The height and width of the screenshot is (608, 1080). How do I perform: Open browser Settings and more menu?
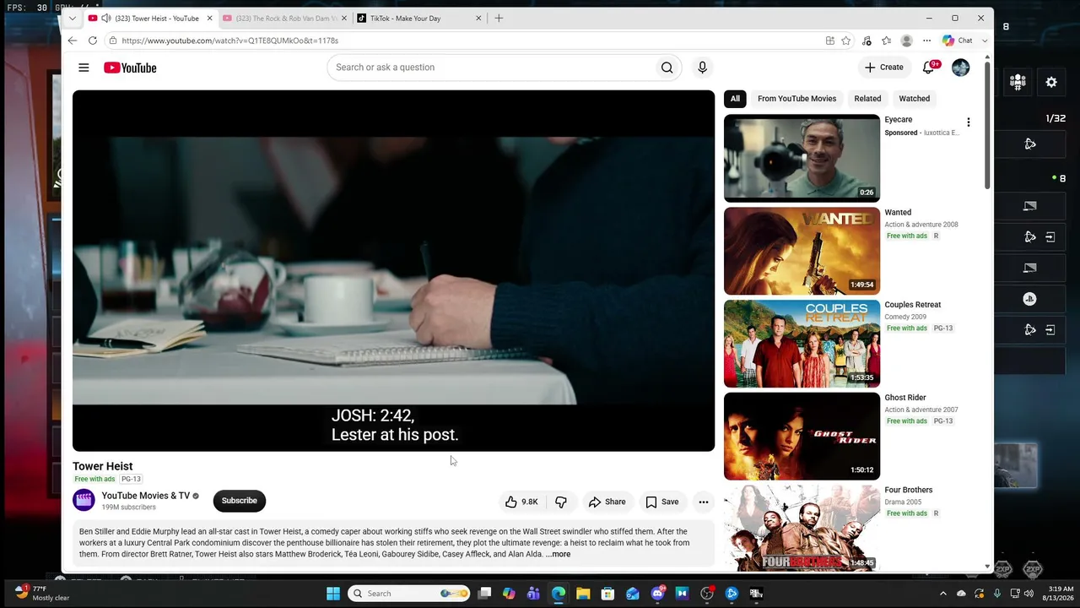point(926,41)
